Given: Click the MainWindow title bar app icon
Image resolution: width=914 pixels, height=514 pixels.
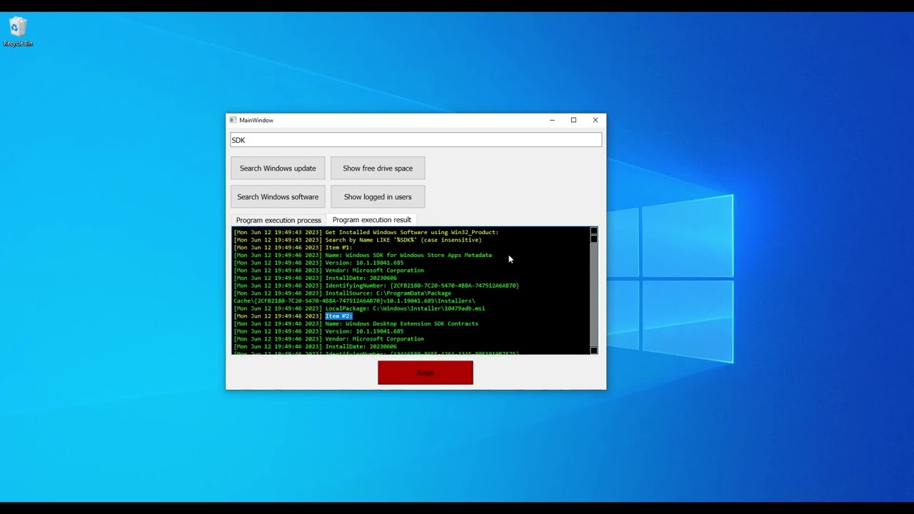Looking at the screenshot, I should point(233,120).
